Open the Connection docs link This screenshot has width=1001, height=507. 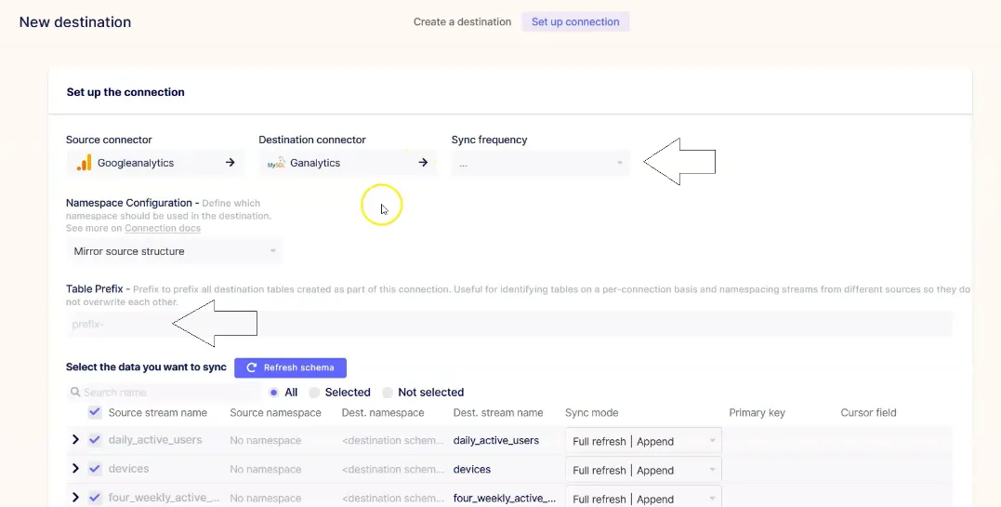pyautogui.click(x=163, y=228)
